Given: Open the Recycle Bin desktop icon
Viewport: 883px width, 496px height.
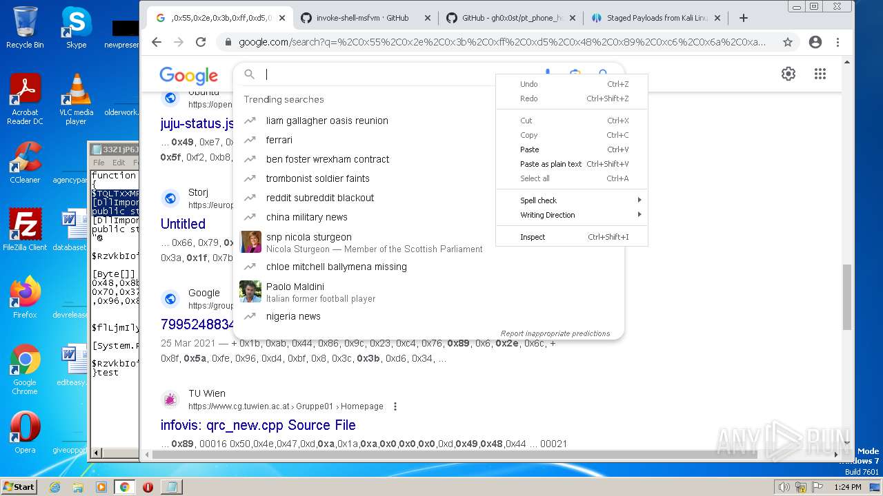Looking at the screenshot, I should (25, 28).
